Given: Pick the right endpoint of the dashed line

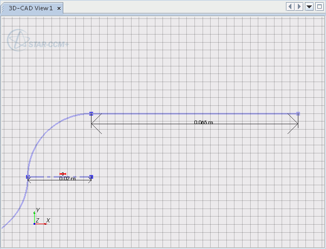Looking at the screenshot, I should pos(91,177).
